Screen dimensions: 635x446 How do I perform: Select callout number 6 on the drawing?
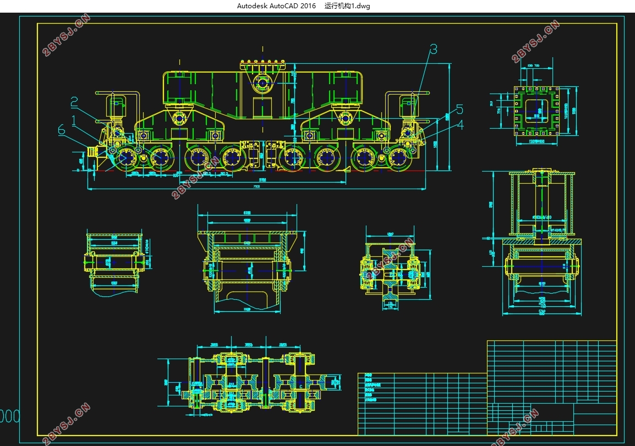(x=61, y=130)
